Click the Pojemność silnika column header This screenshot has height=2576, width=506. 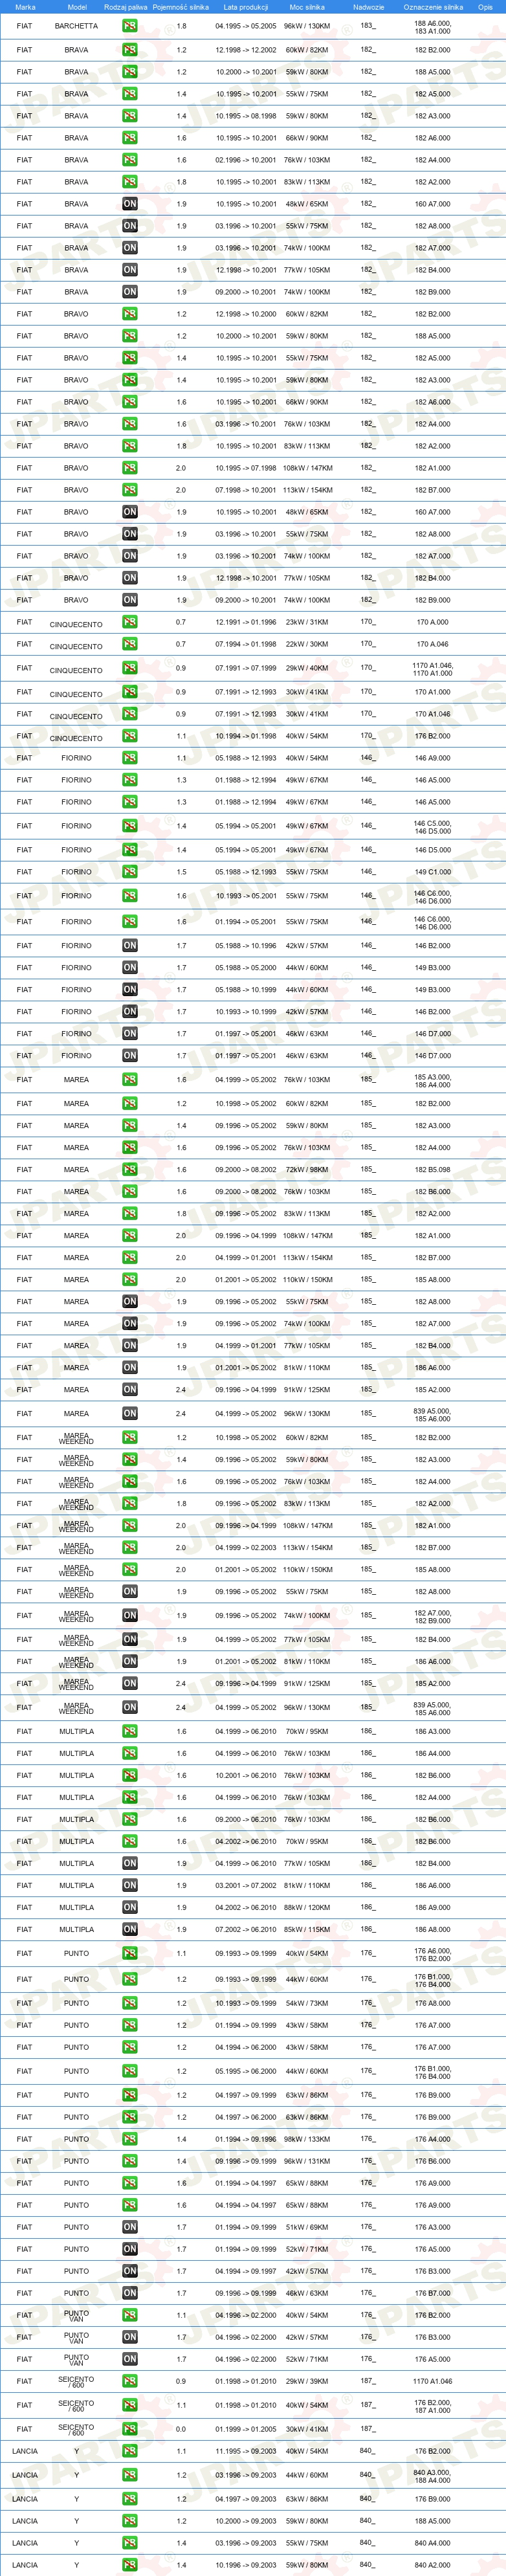181,7
